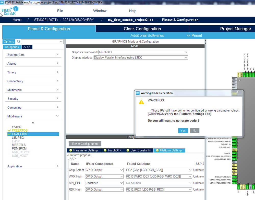Click the PA0 pin on chip view
The height and width of the screenshot is (200, 255).
click(x=234, y=177)
